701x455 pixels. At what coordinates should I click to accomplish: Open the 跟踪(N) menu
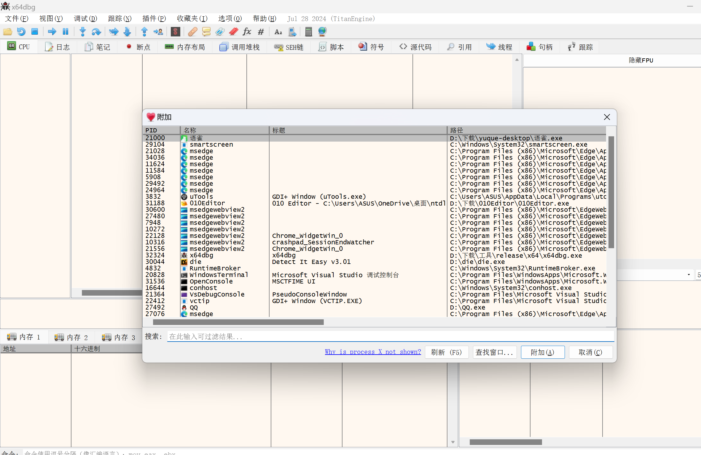click(120, 19)
